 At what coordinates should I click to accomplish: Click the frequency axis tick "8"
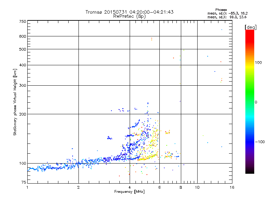click(181, 187)
